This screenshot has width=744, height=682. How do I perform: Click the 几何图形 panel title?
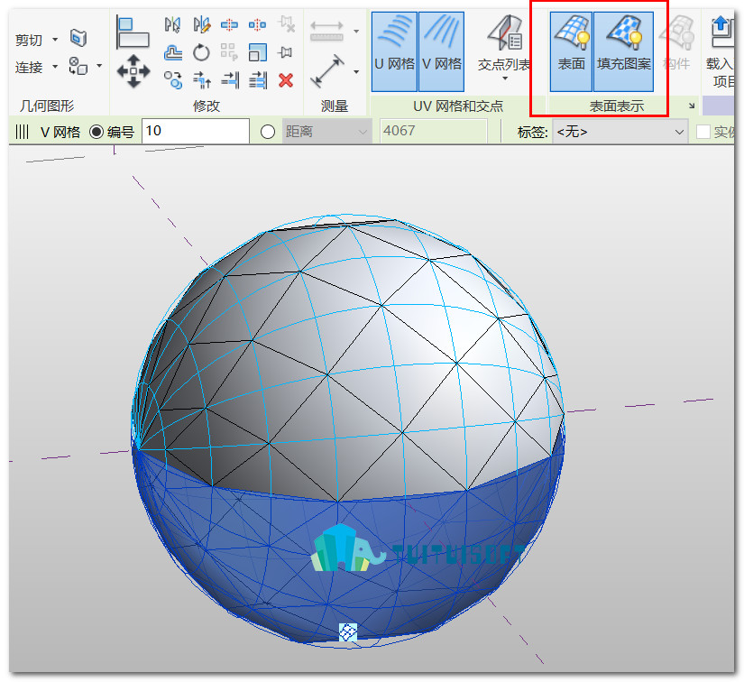click(x=47, y=106)
